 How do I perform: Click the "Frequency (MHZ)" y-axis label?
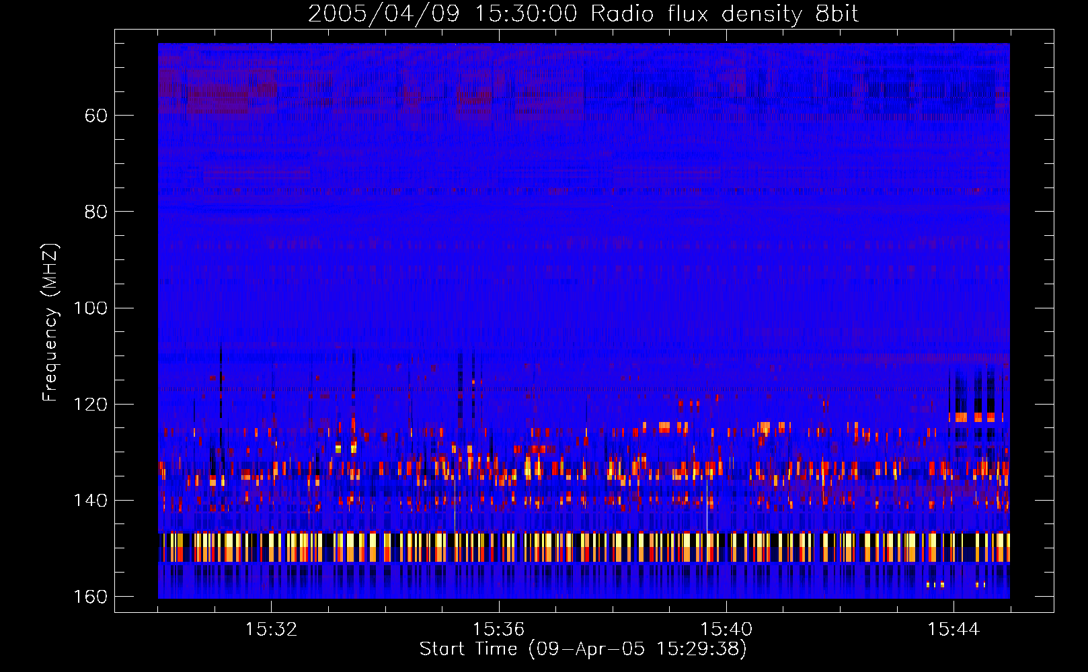[50, 323]
